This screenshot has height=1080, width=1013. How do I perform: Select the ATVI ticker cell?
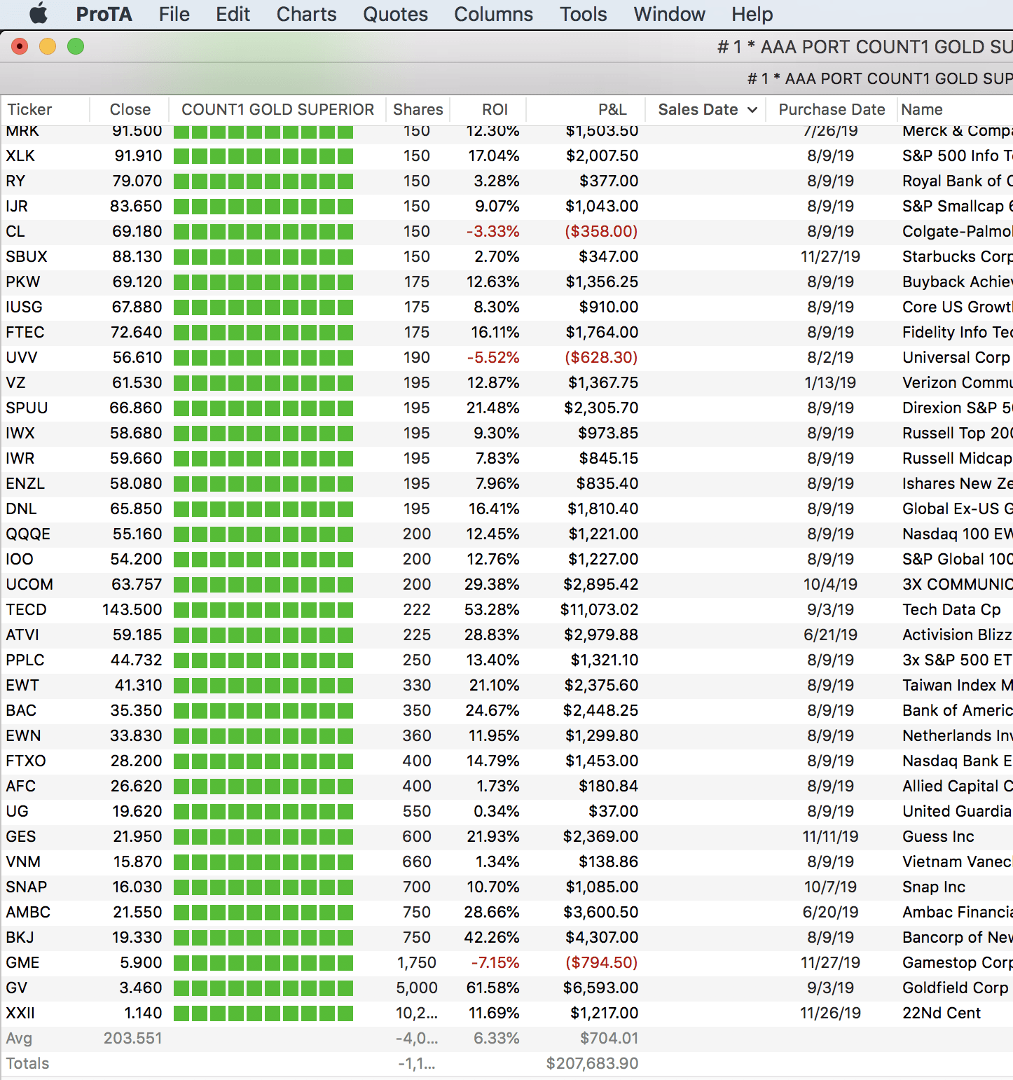click(22, 635)
